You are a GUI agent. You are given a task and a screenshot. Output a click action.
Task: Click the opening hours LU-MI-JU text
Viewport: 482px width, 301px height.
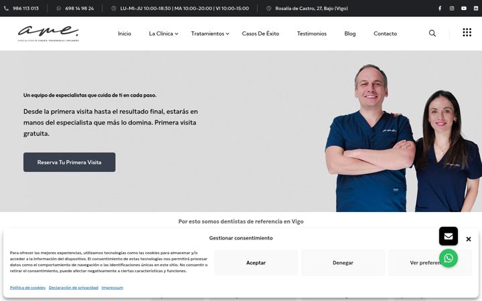click(x=185, y=8)
